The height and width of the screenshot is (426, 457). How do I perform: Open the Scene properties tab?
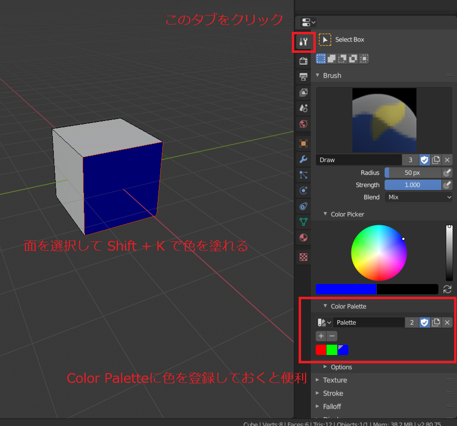tap(304, 108)
